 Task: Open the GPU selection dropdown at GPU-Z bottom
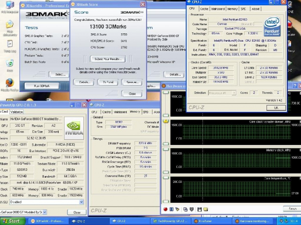[x=45, y=212]
